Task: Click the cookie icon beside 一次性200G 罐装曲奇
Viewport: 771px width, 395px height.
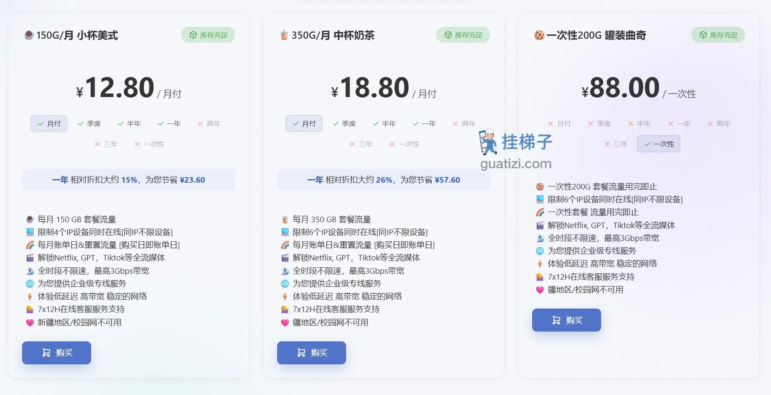Action: coord(539,35)
